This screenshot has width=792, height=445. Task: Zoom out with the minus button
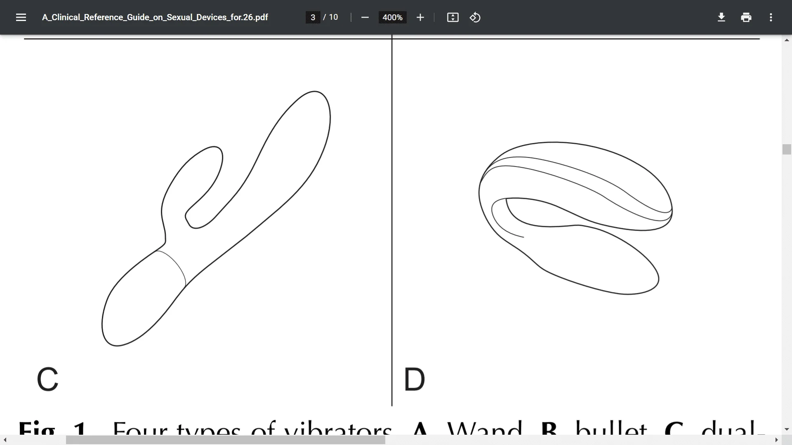(365, 17)
